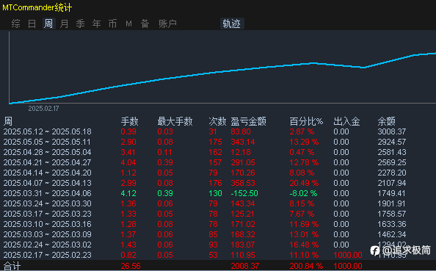Click the 3008.37 balance value
436x271 pixels.
(392, 131)
